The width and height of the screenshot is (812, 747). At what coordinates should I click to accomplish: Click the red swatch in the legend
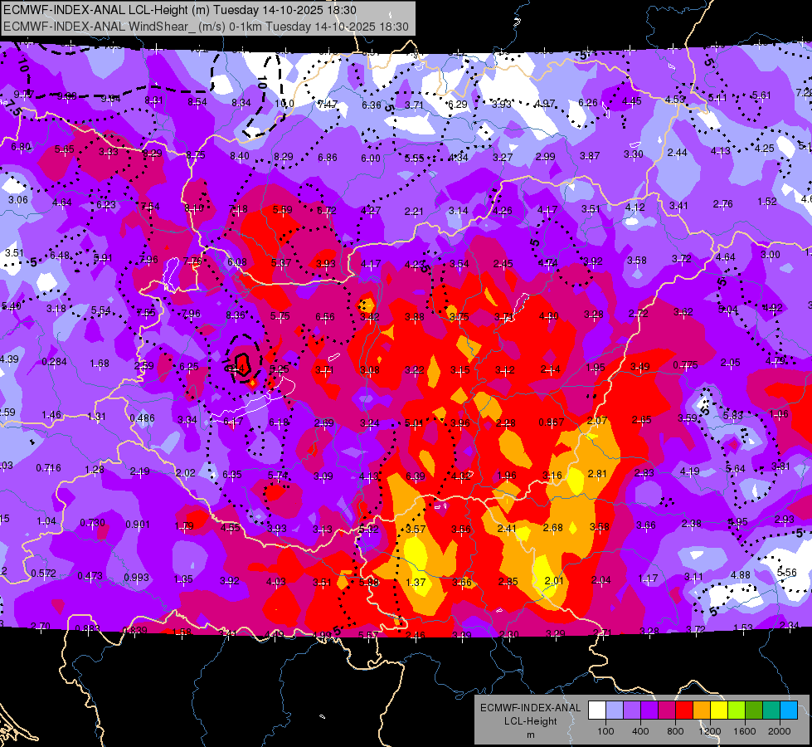point(684,710)
